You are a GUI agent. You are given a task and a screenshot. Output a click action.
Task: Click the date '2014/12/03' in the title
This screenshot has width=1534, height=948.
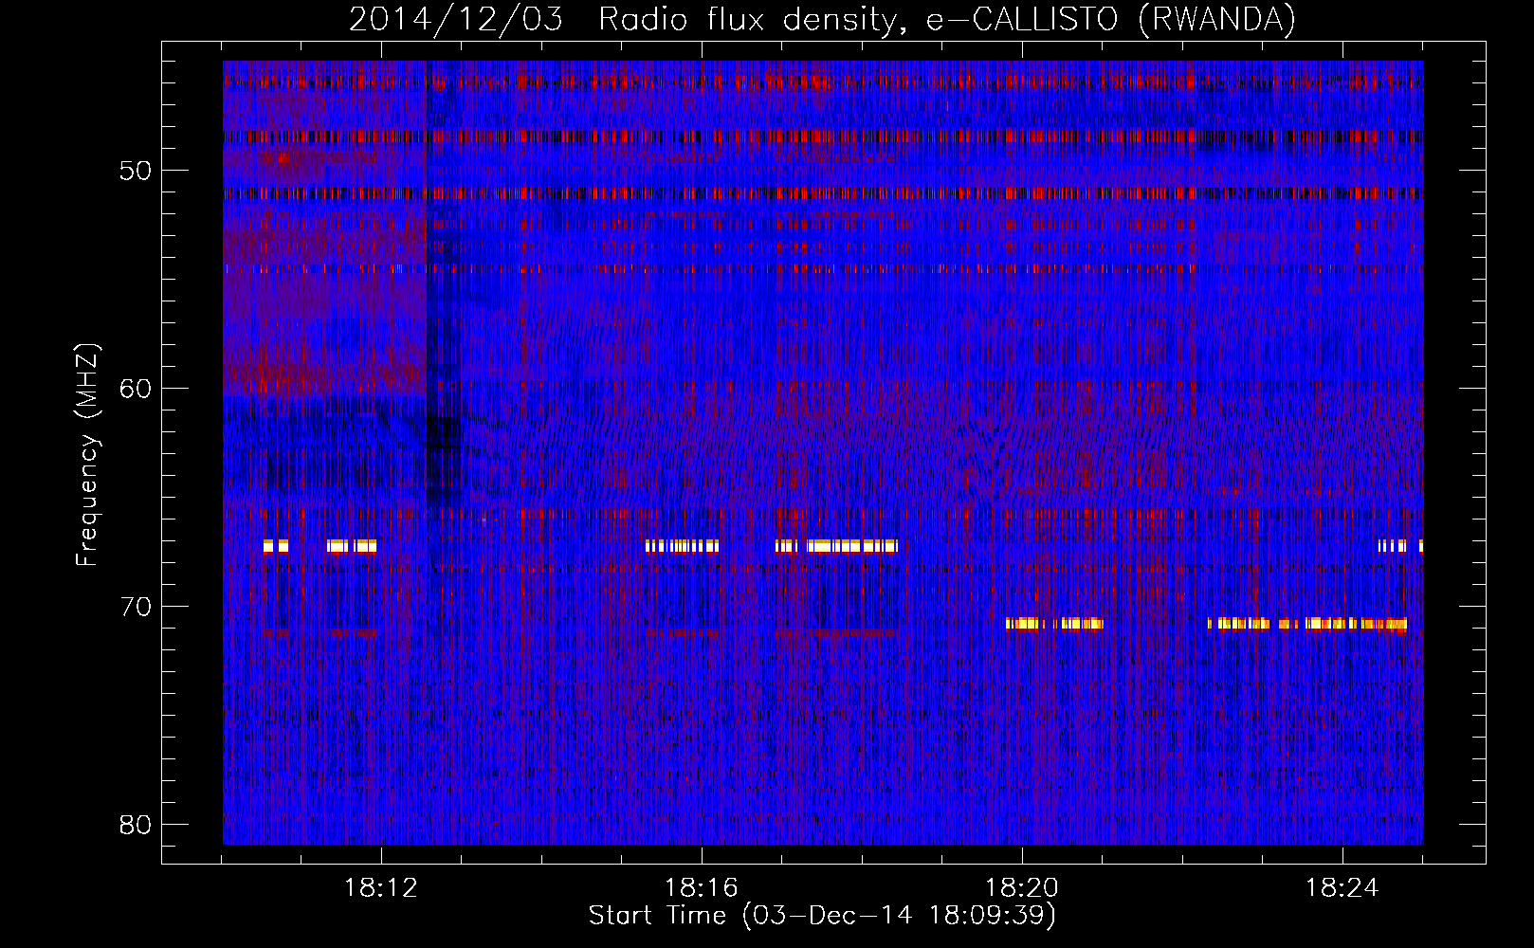coord(455,19)
